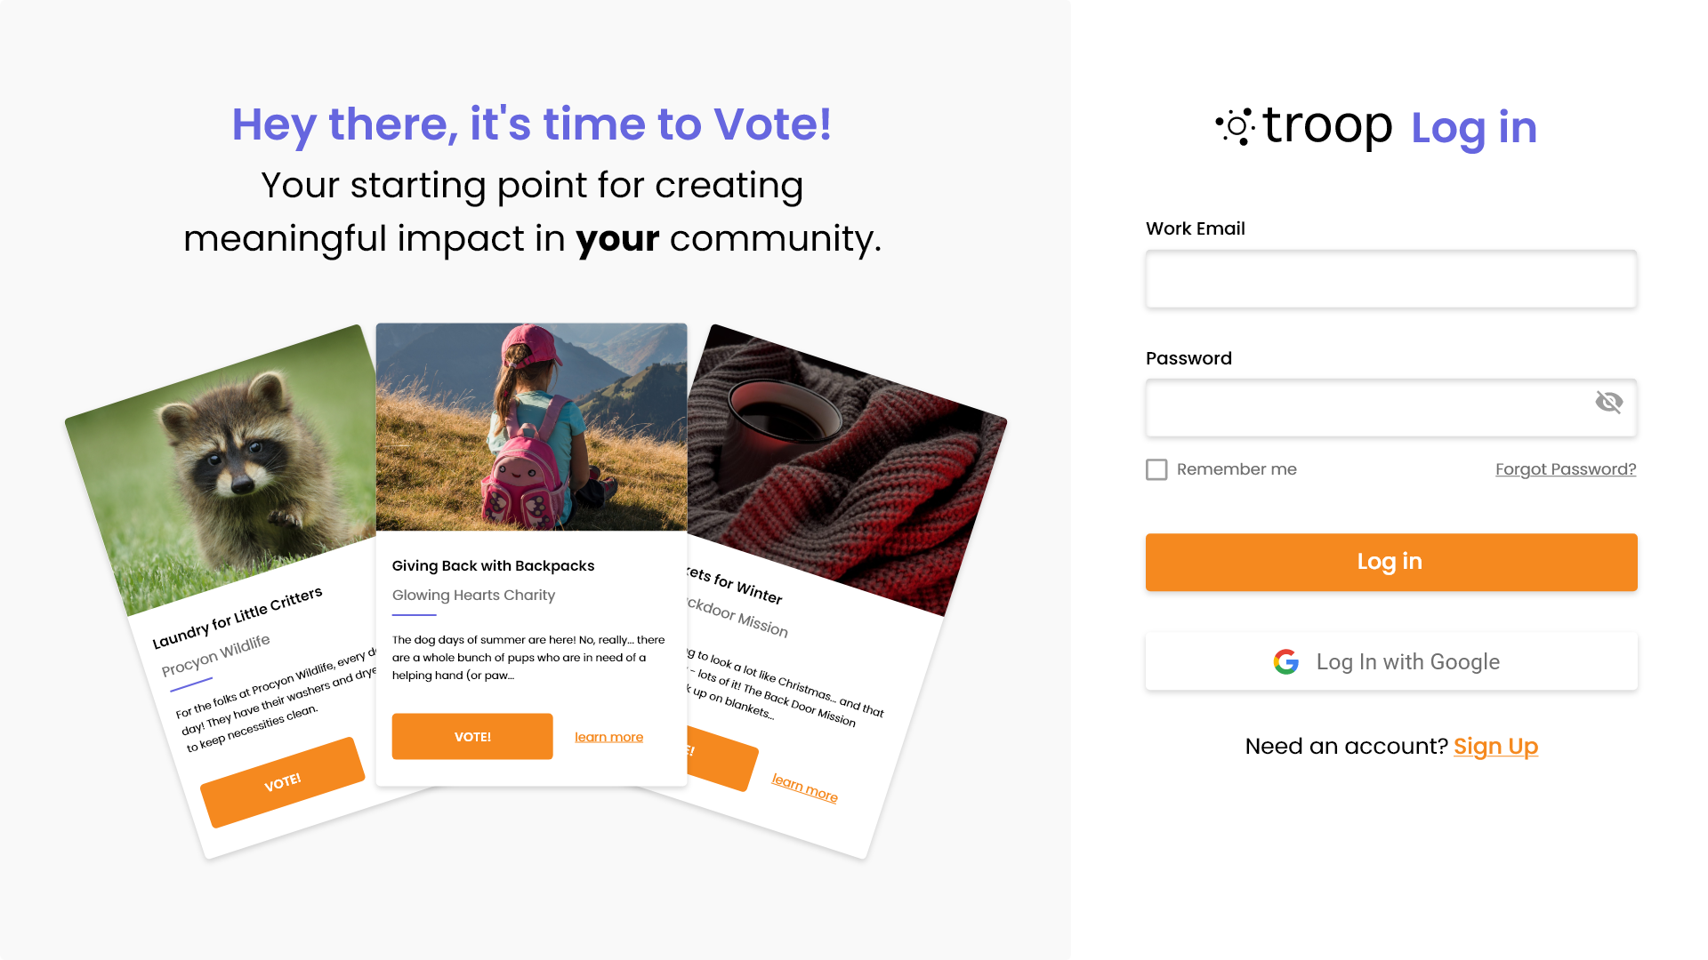Click the Work Email input field
Viewport: 1708px width, 960px height.
point(1391,279)
